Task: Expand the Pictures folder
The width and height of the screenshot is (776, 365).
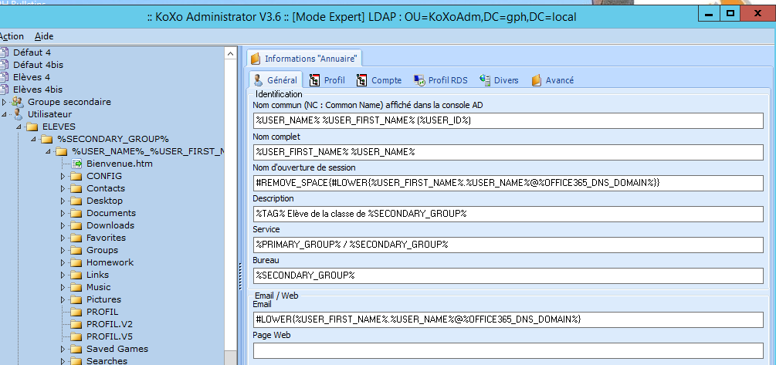Action: click(63, 299)
